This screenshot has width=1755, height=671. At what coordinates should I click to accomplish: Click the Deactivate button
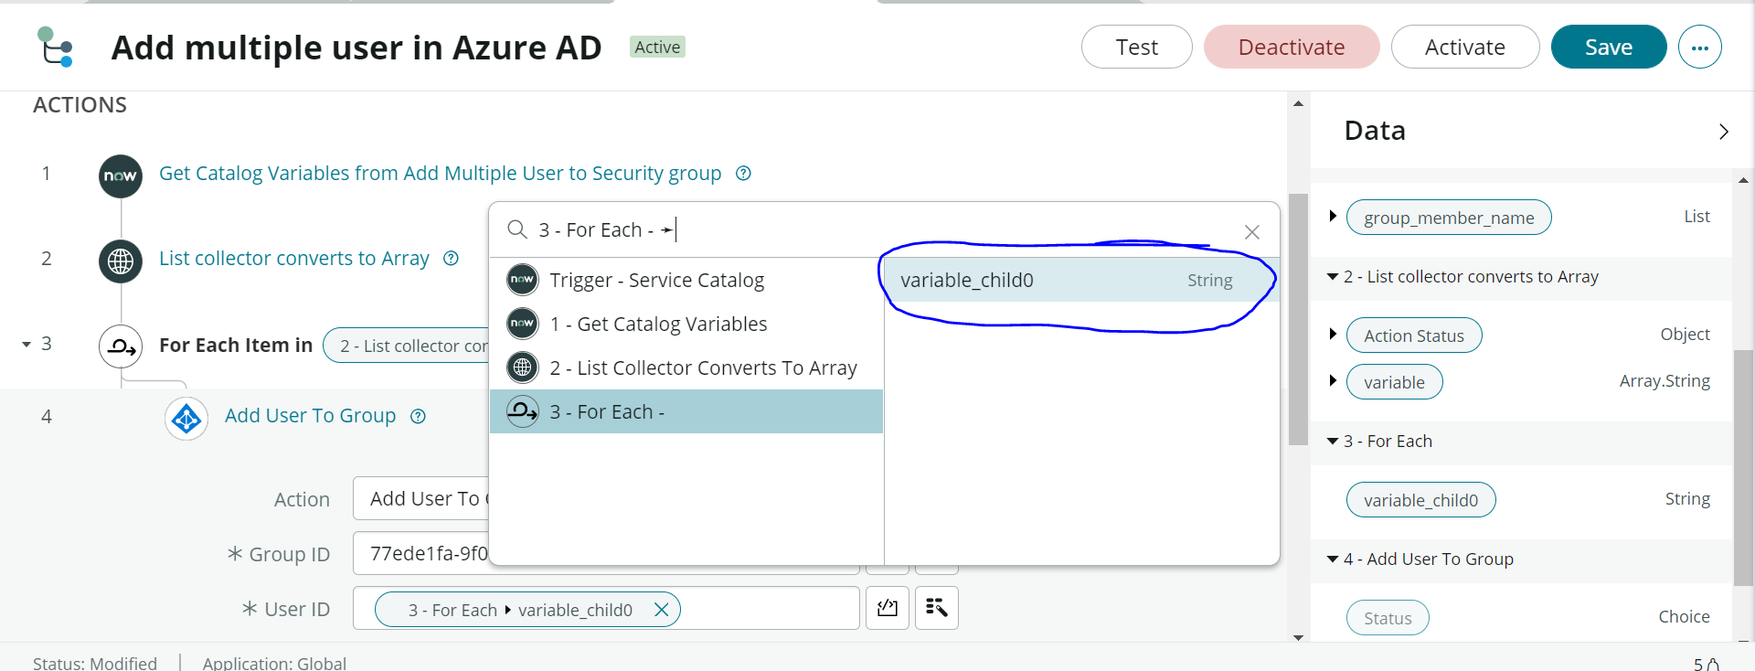point(1292,47)
